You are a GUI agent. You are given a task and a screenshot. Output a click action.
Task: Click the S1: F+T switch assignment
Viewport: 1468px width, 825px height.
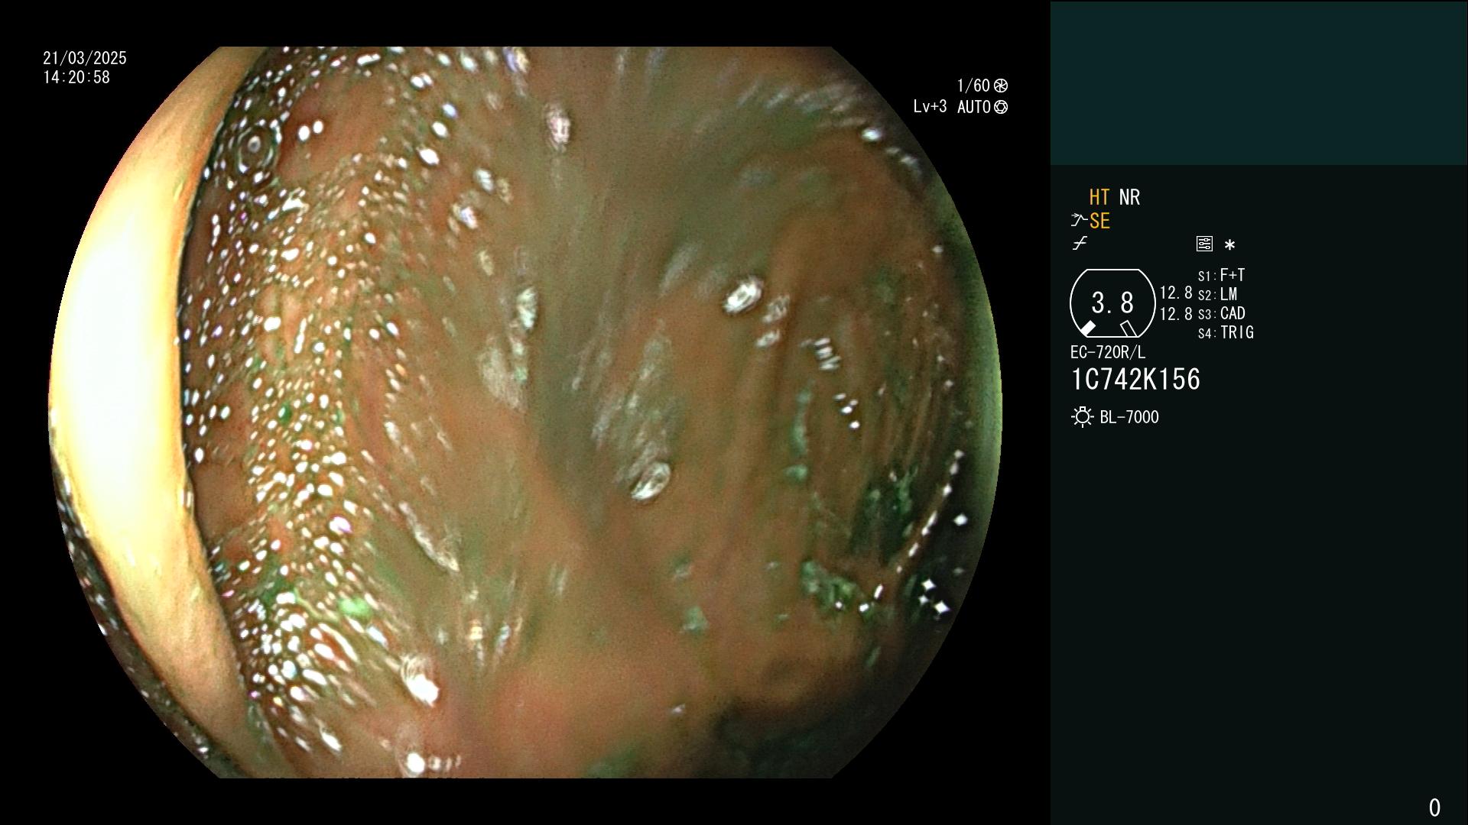click(1222, 275)
